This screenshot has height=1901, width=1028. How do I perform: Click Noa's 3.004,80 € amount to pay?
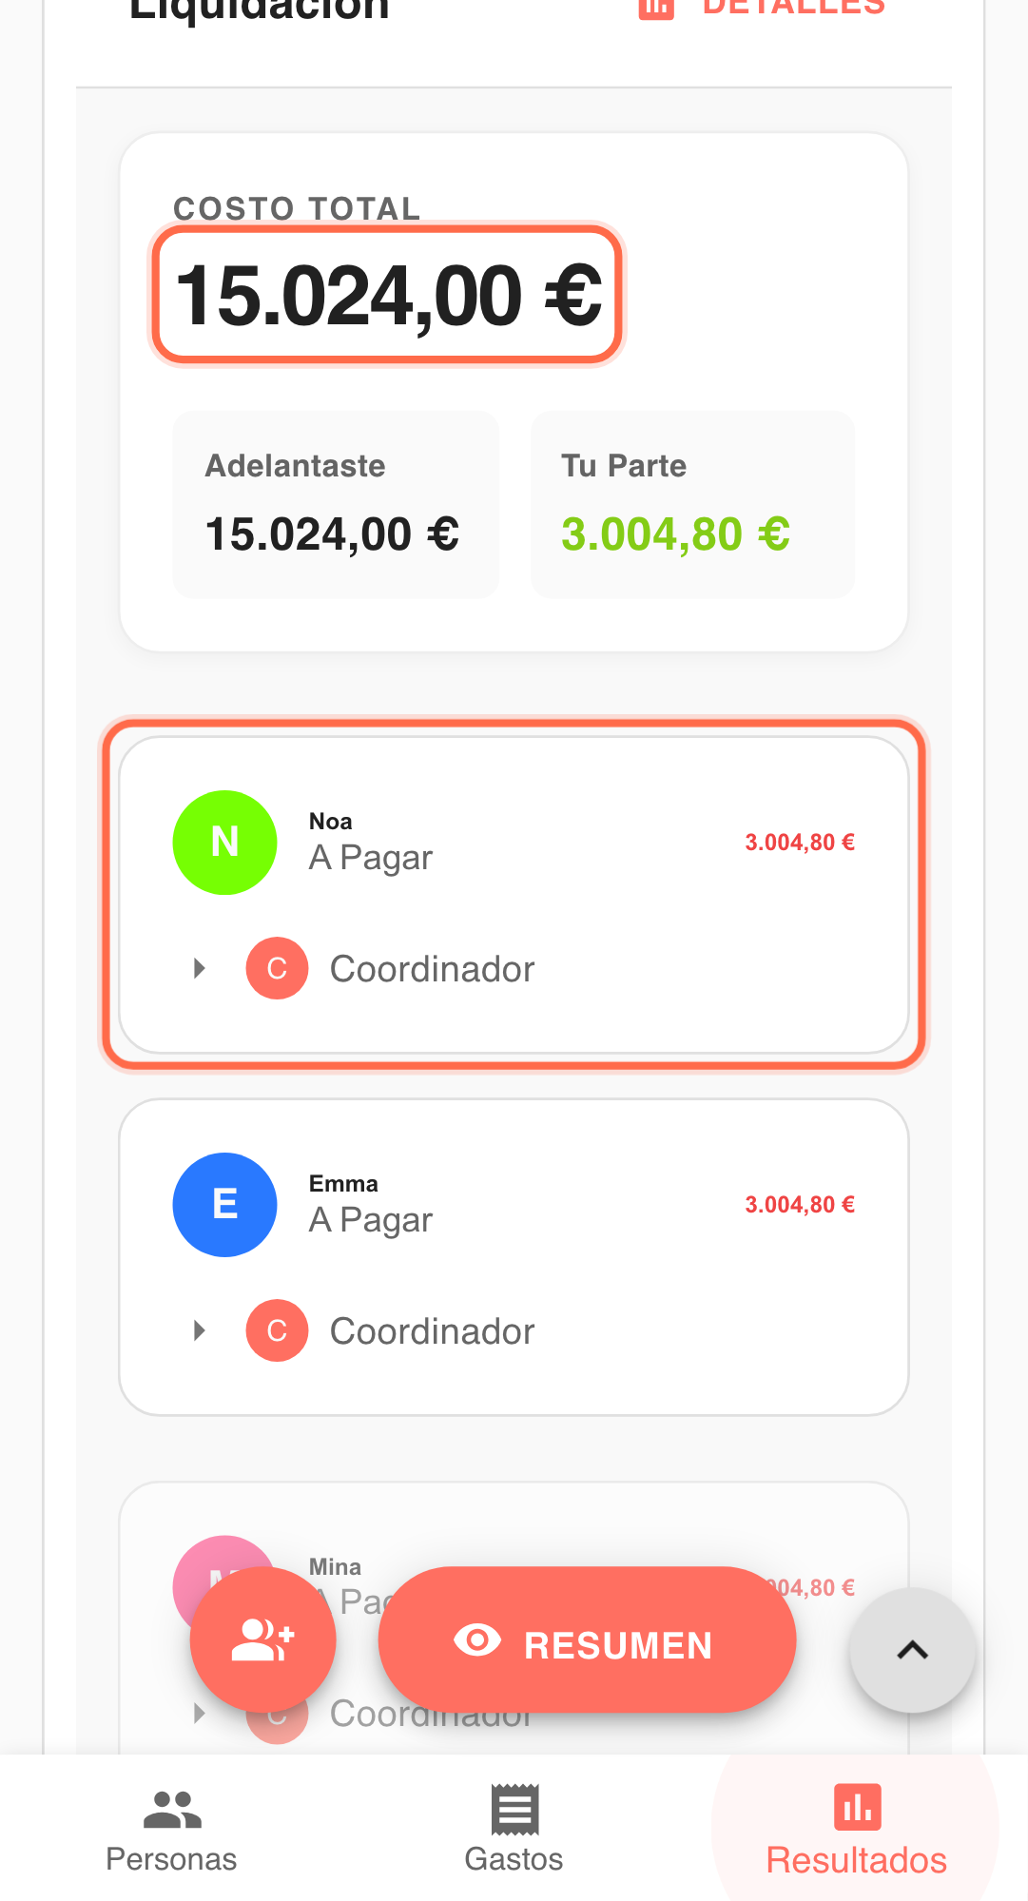click(x=799, y=843)
